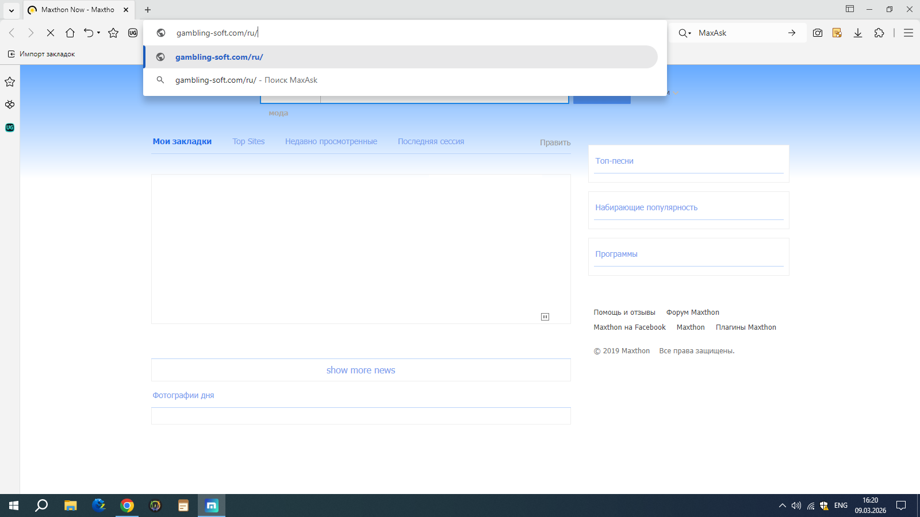Open the home page
The image size is (920, 517).
tap(70, 33)
